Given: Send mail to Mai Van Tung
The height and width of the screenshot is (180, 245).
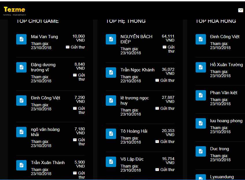Looking at the screenshot, I should [x=75, y=47].
